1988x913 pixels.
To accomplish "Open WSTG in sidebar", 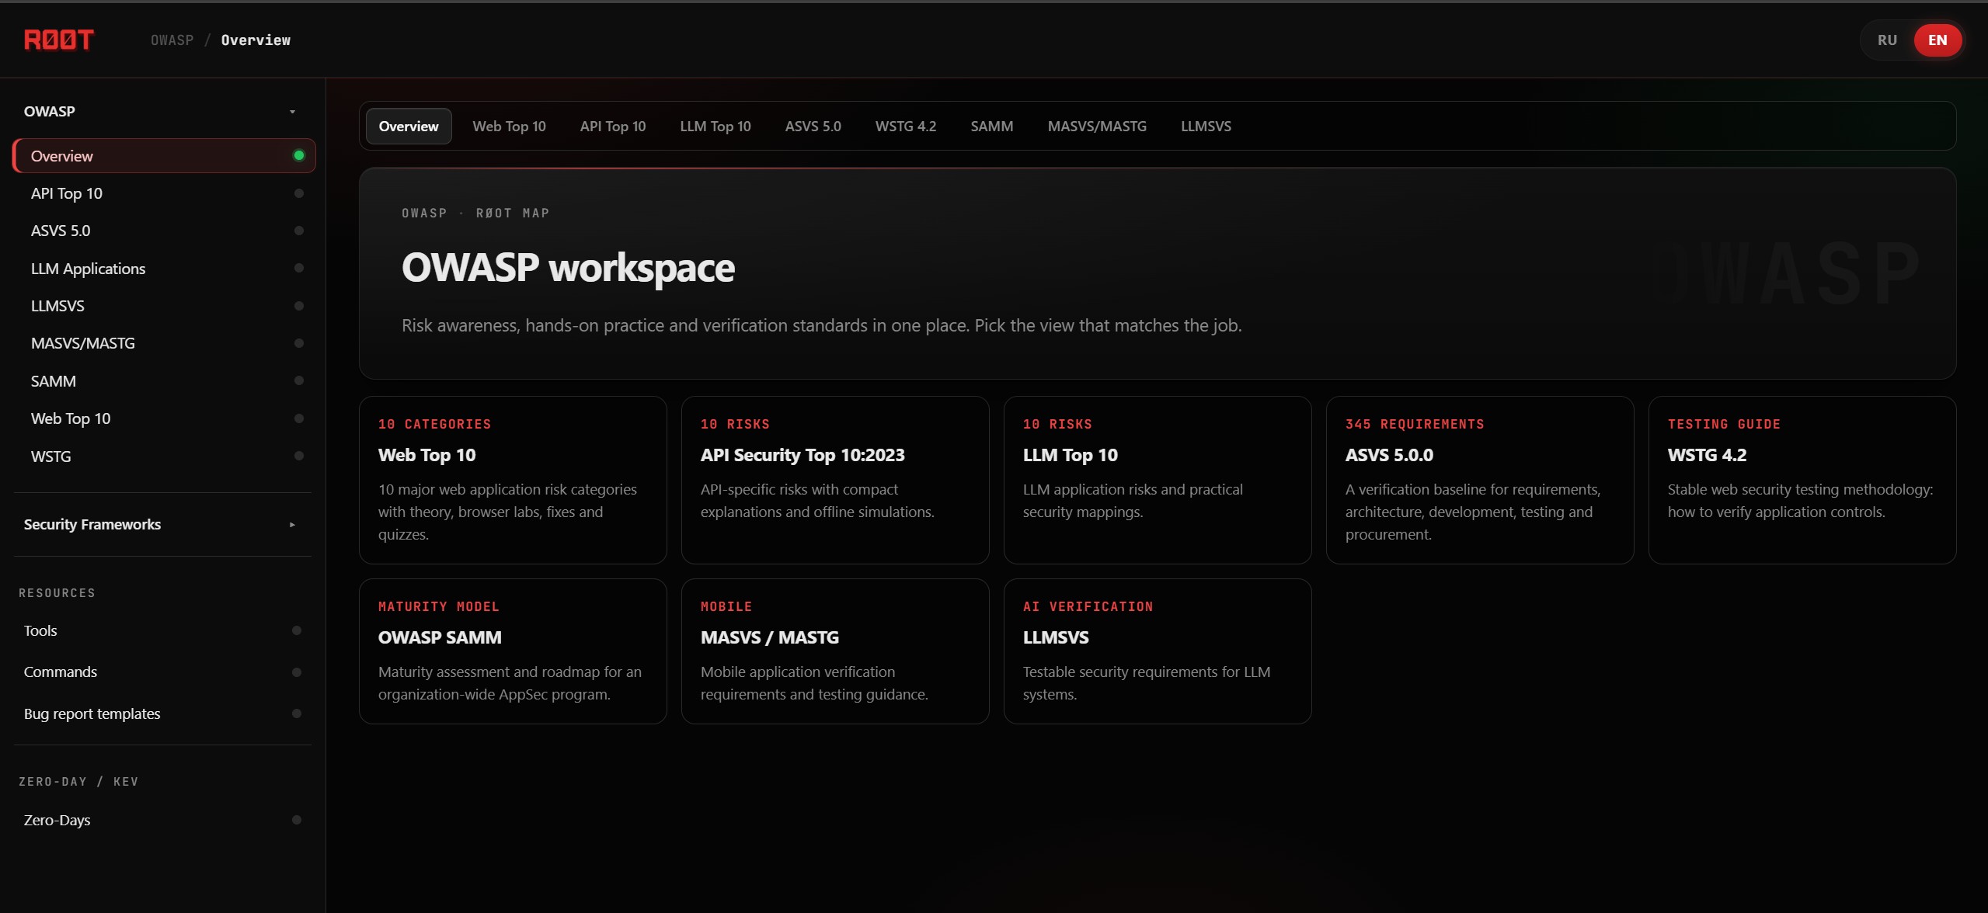I will pos(164,456).
